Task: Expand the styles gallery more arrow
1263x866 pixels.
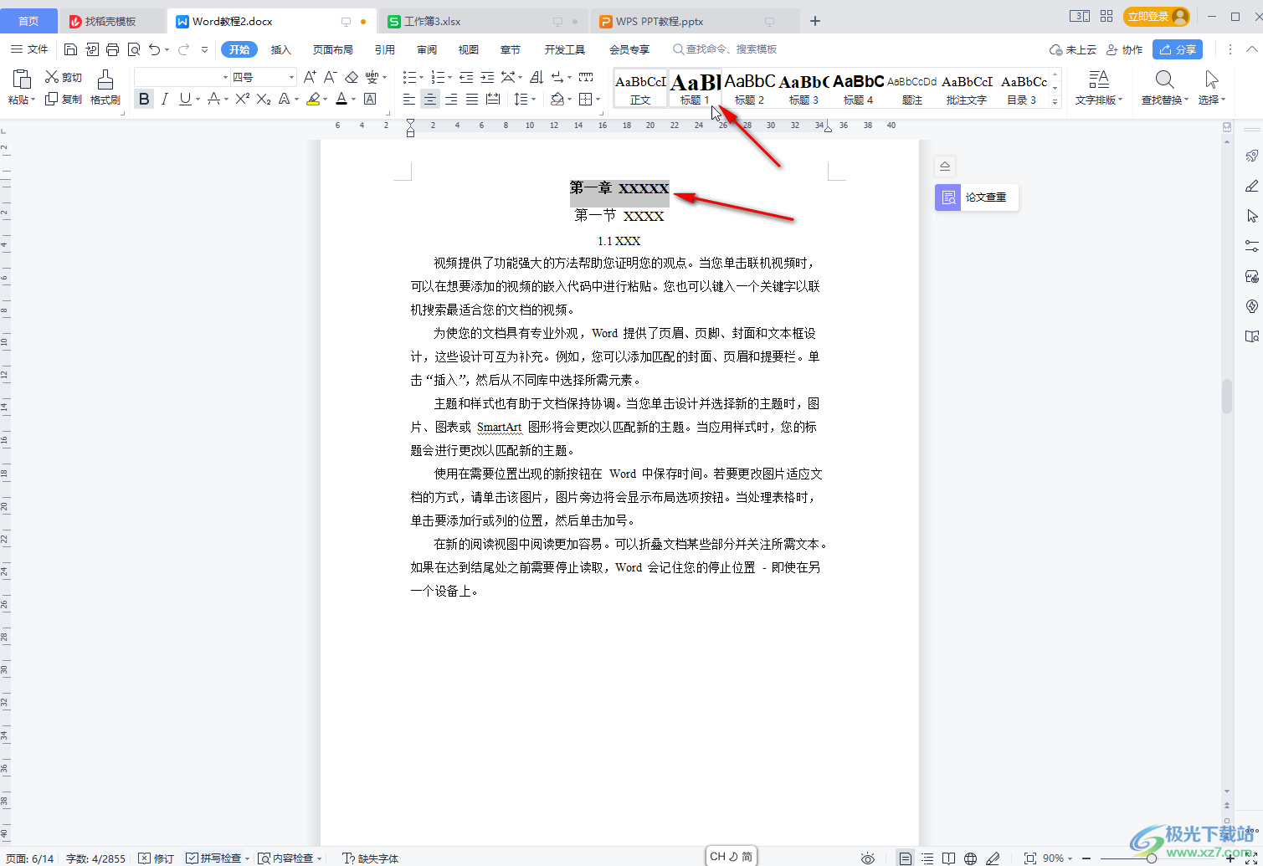Action: (x=1055, y=101)
